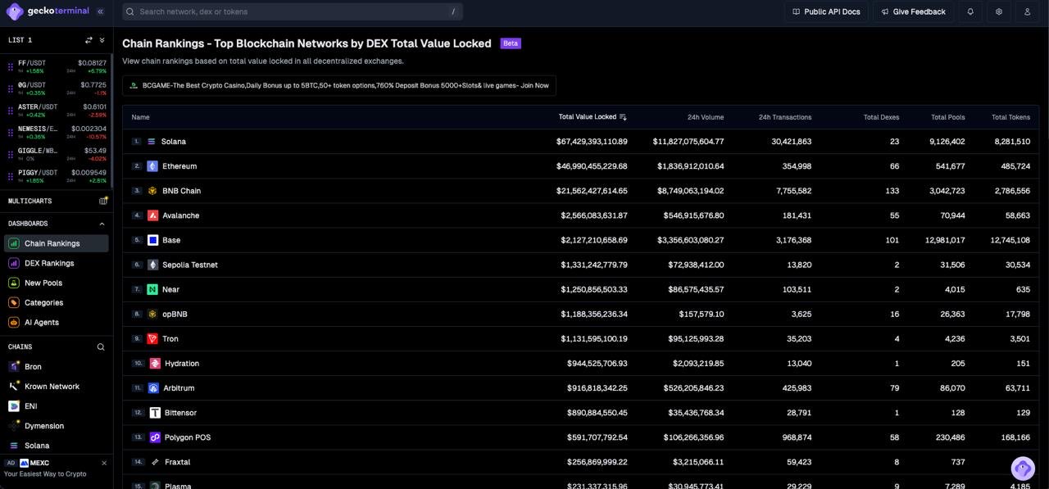Click the search icon beside Chains
Screen dimensions: 1049x489
pyautogui.click(x=101, y=346)
